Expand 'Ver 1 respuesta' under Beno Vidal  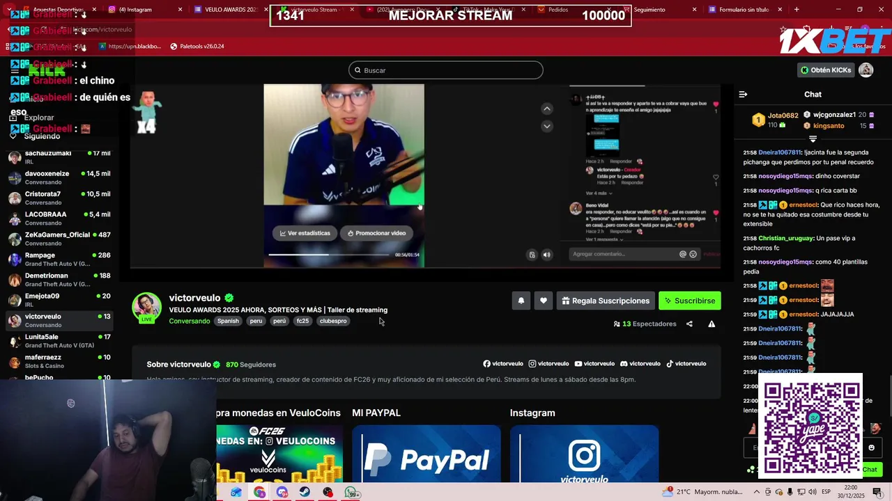[x=604, y=239]
